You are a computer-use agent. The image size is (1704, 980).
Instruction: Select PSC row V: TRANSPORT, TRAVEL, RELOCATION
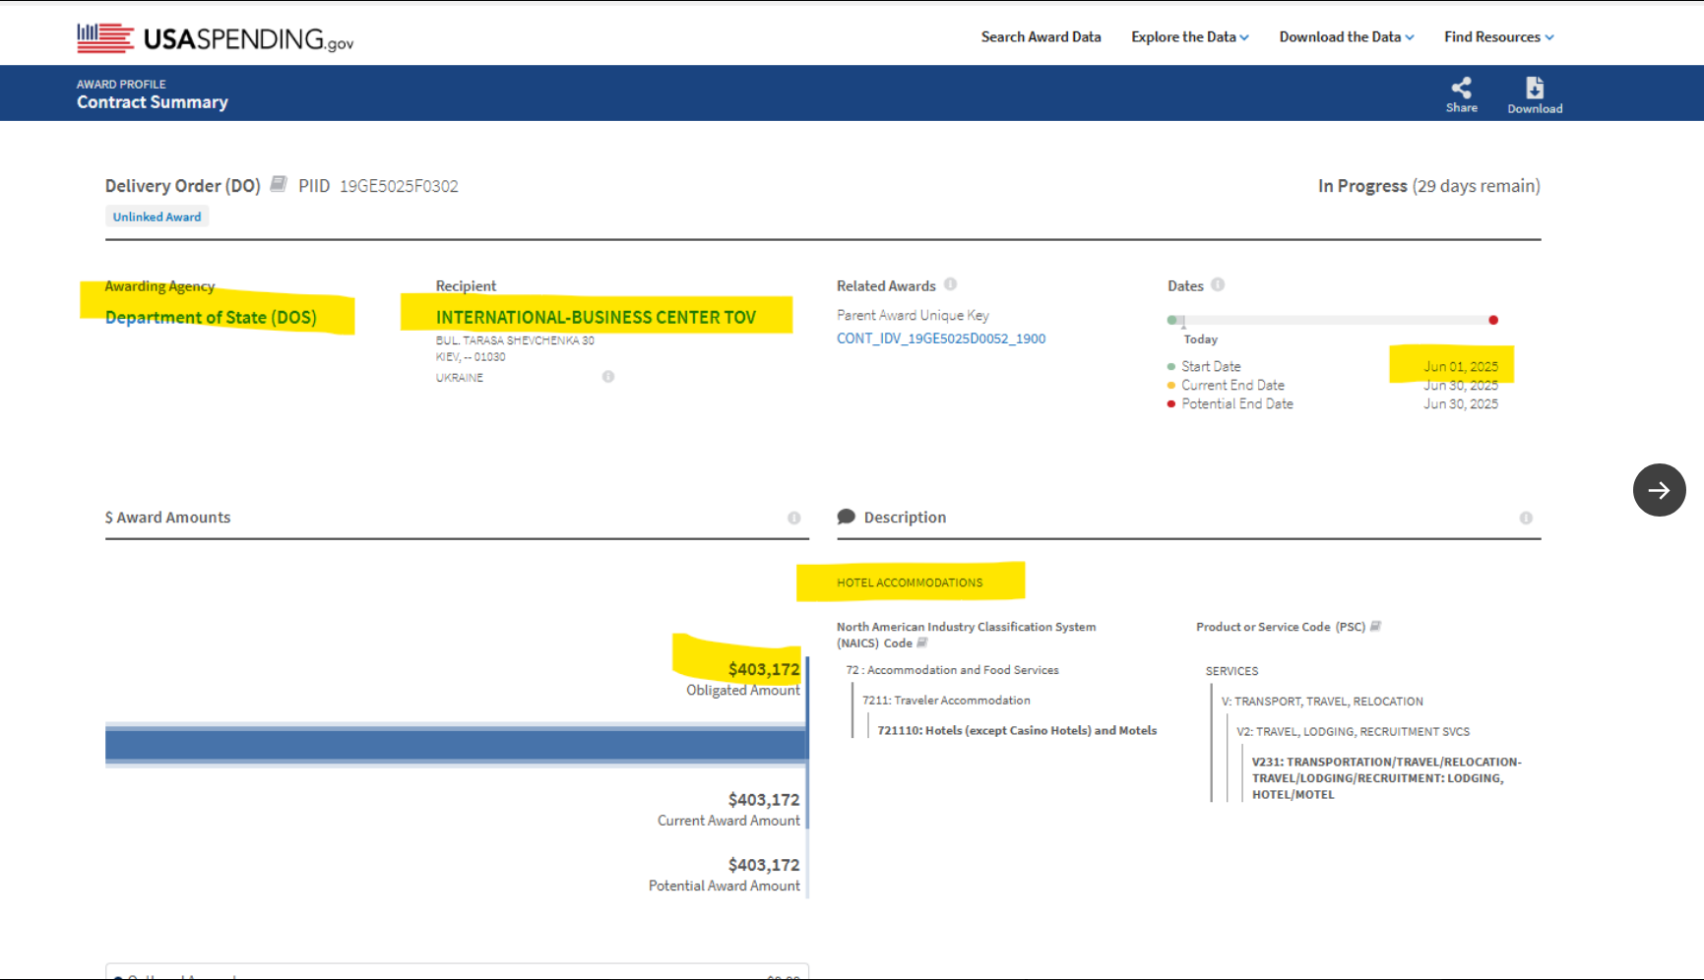pyautogui.click(x=1322, y=702)
